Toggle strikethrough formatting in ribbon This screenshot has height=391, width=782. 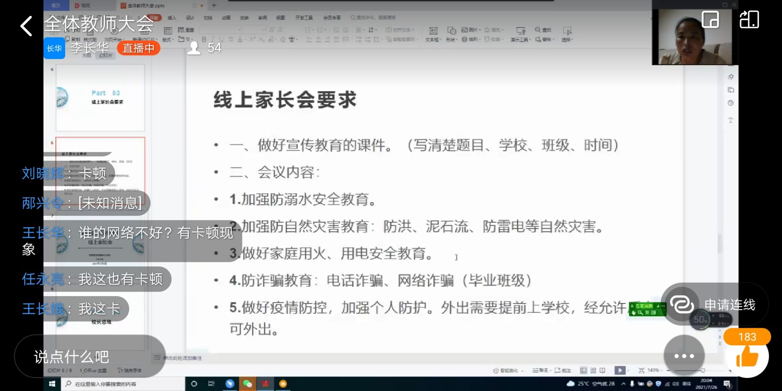pos(231,40)
